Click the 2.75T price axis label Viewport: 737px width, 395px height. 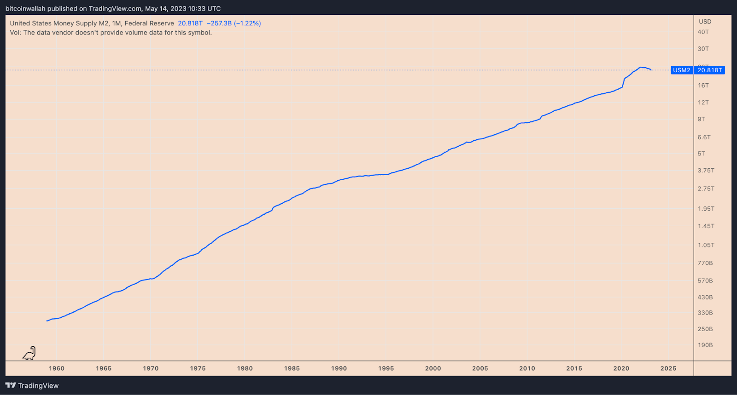[706, 189]
